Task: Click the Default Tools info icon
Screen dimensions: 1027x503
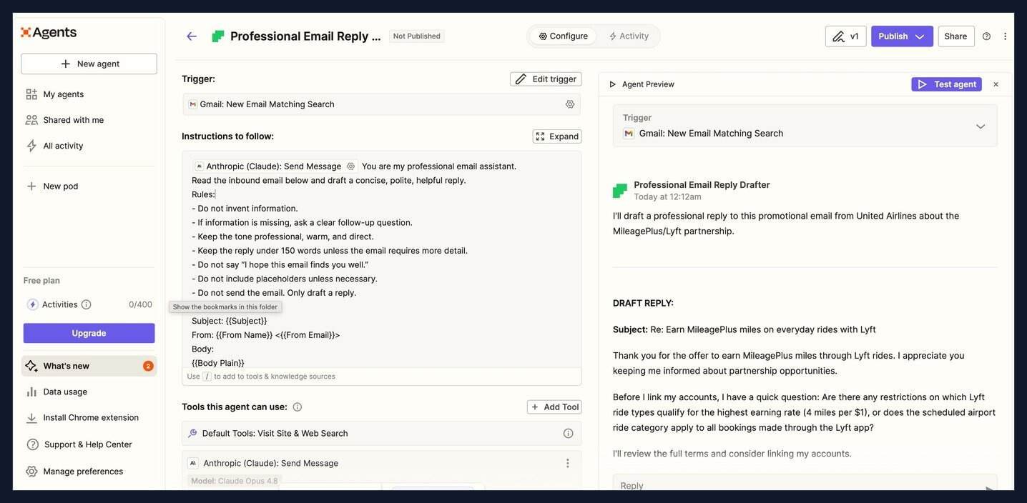Action: tap(569, 434)
